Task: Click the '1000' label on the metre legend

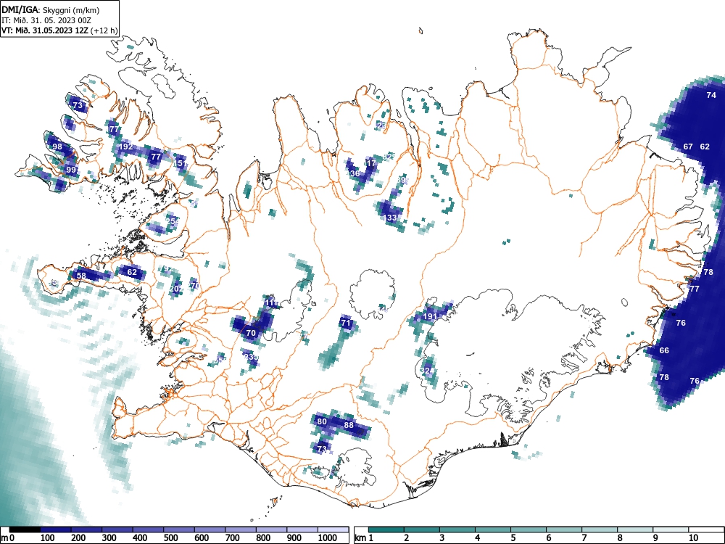Action: (328, 538)
